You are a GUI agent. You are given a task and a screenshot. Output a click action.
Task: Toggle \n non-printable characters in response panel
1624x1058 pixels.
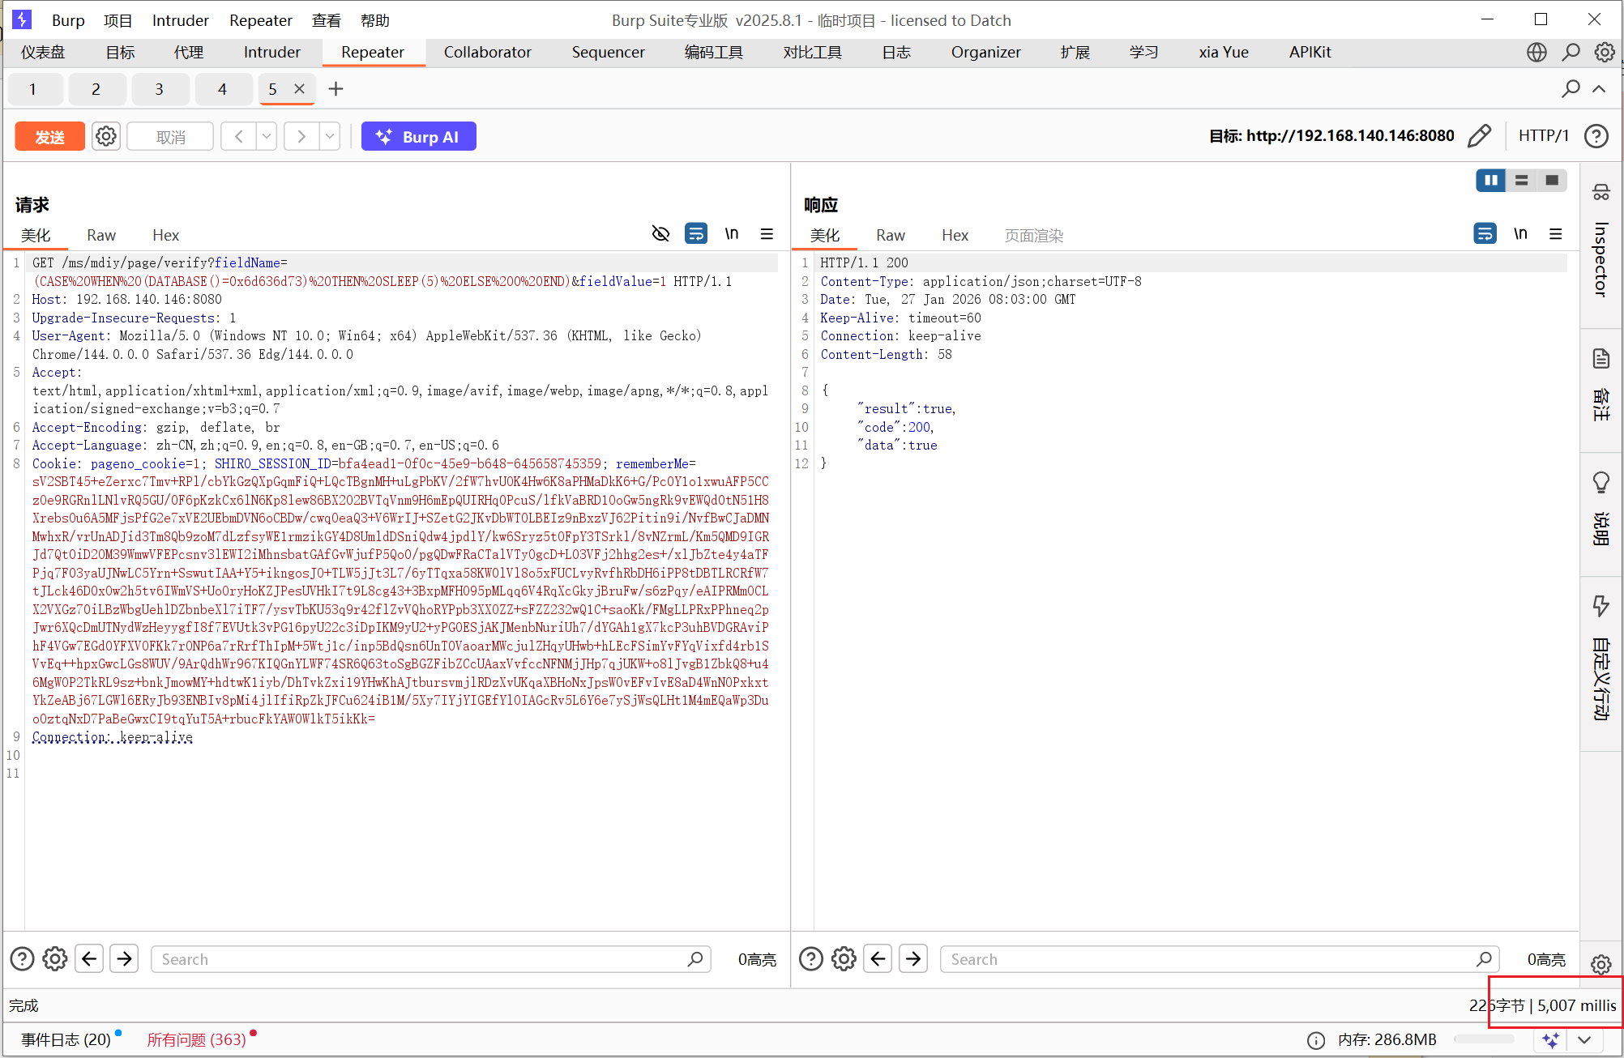[x=1520, y=234]
